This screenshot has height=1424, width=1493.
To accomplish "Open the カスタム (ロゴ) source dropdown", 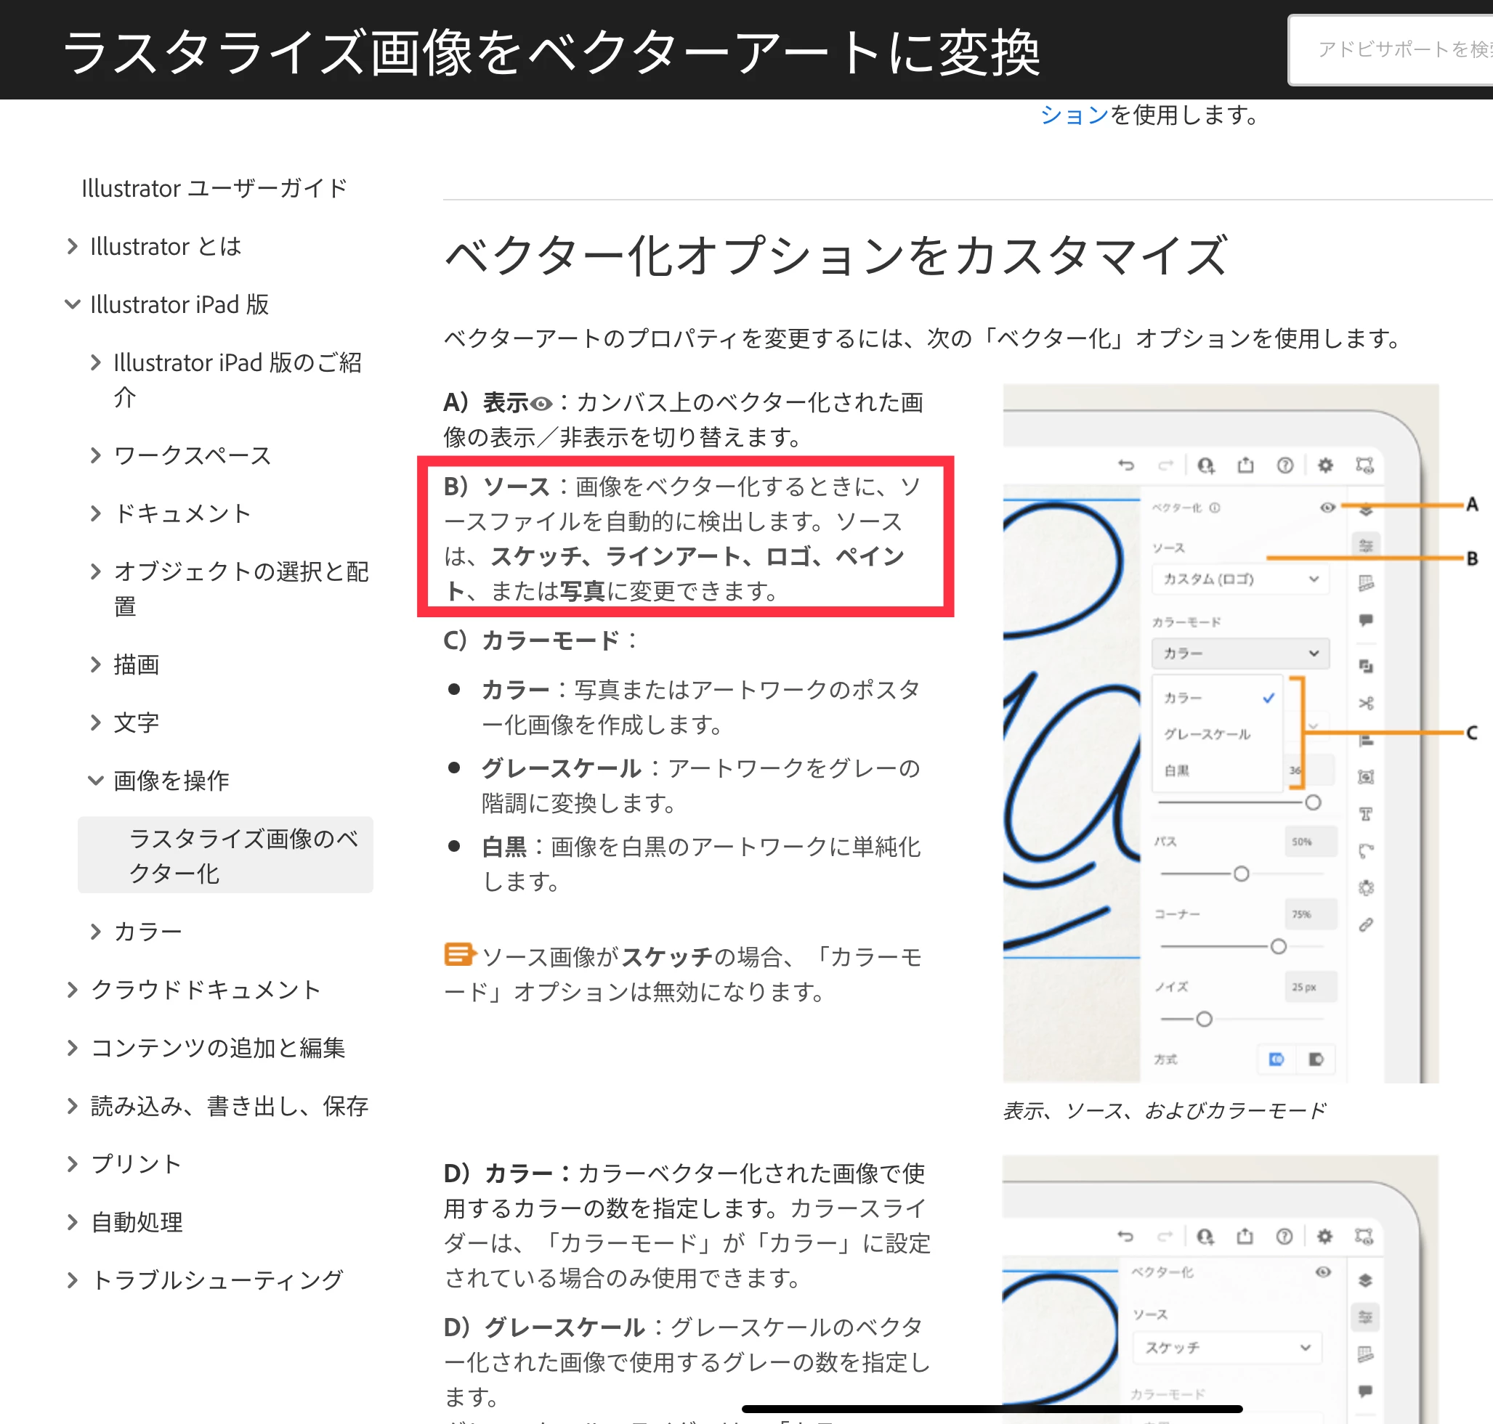I will click(x=1239, y=579).
